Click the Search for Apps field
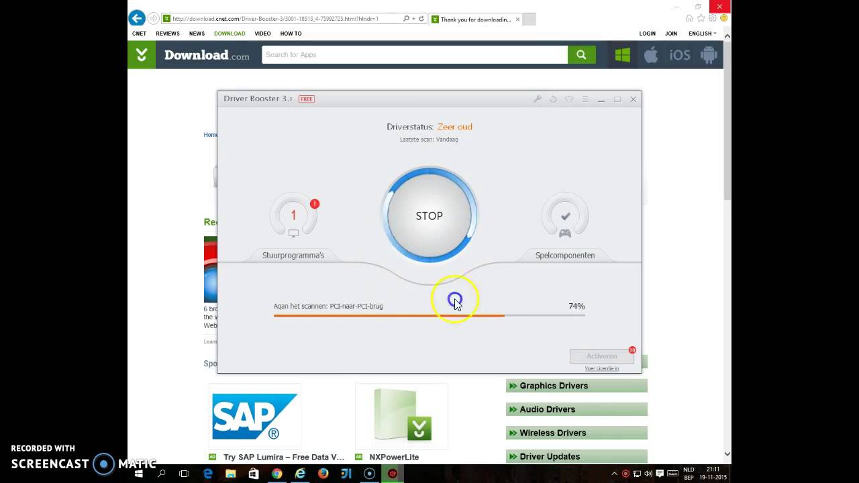The width and height of the screenshot is (859, 483). click(415, 55)
